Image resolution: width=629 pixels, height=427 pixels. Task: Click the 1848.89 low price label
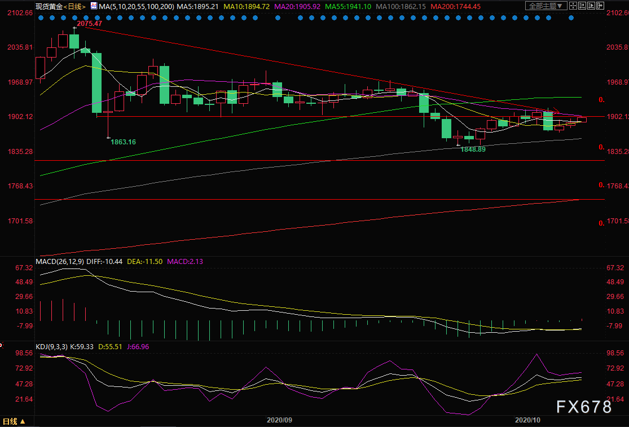473,149
